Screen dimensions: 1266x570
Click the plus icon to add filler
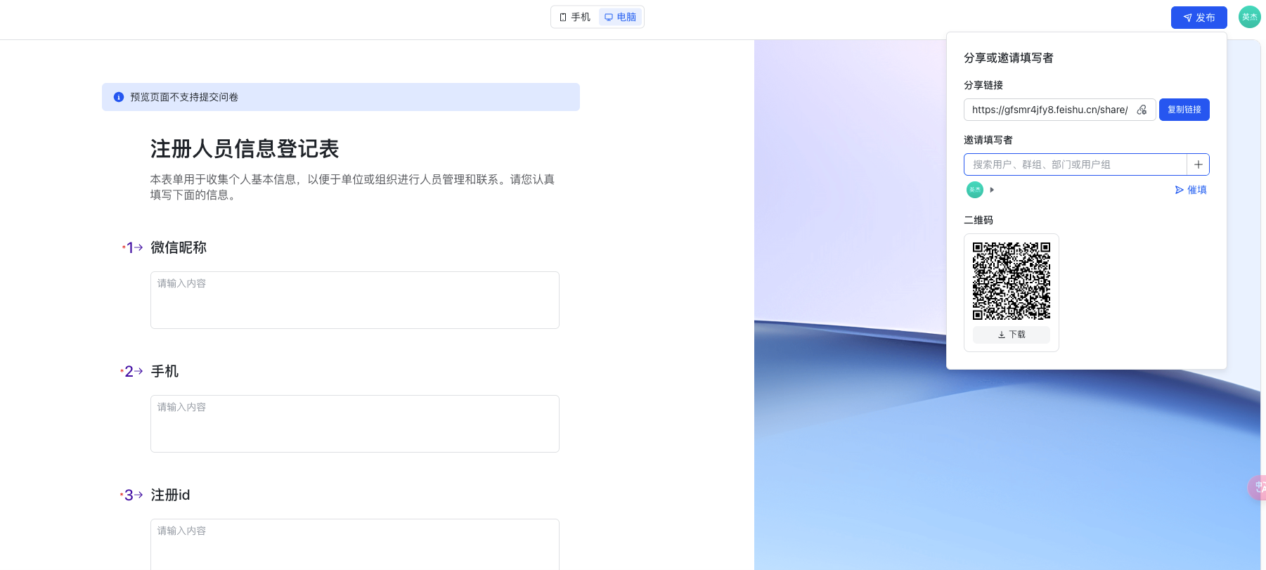coord(1198,164)
